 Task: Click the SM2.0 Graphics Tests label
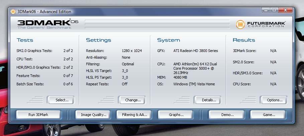34,51
